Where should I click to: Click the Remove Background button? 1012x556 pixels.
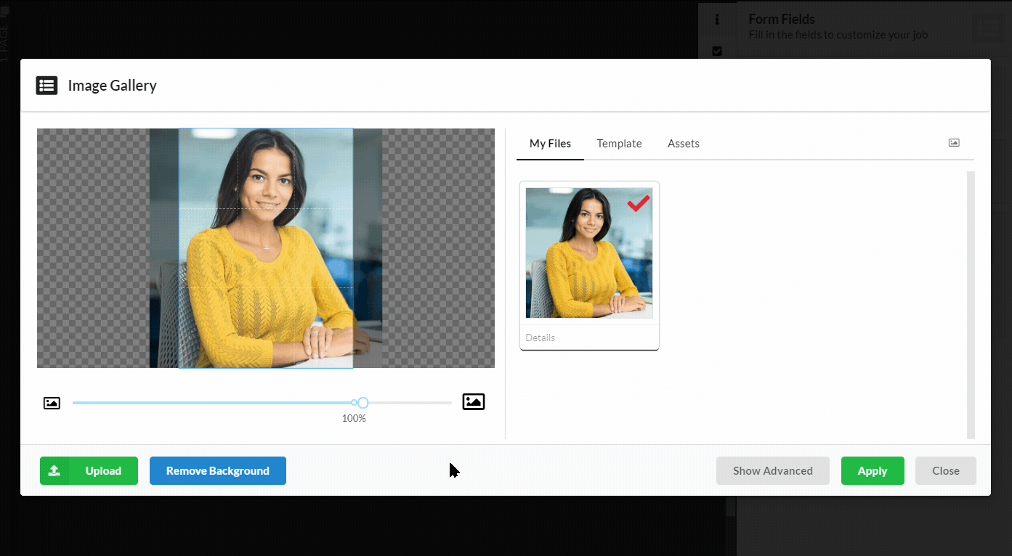pos(217,470)
